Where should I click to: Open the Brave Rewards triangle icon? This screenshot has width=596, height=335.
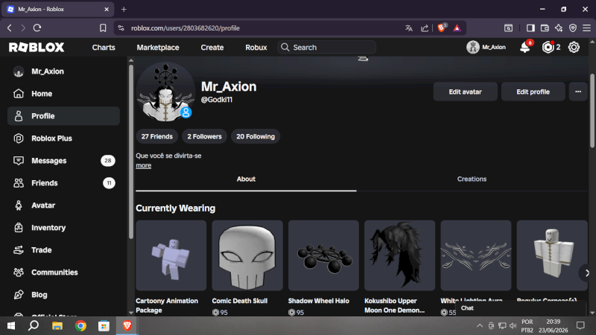click(x=457, y=28)
